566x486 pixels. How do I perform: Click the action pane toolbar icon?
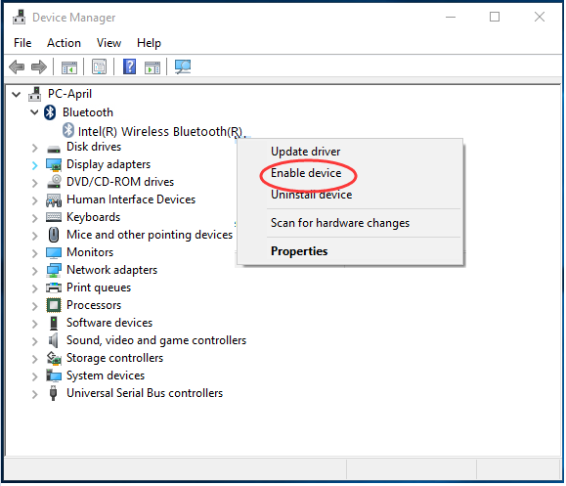coord(152,67)
